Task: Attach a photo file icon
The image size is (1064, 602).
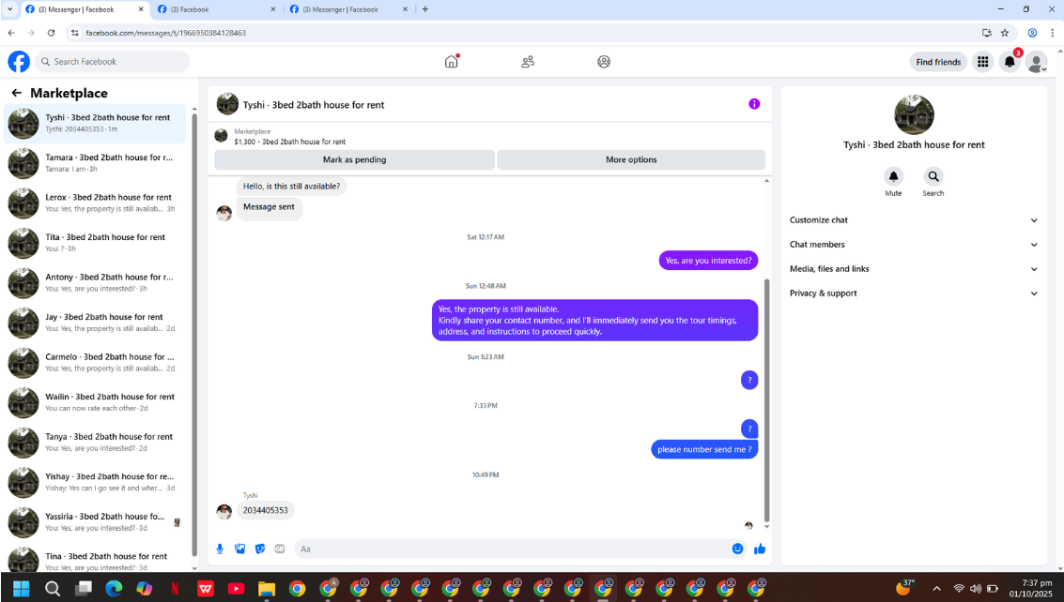Action: [239, 549]
